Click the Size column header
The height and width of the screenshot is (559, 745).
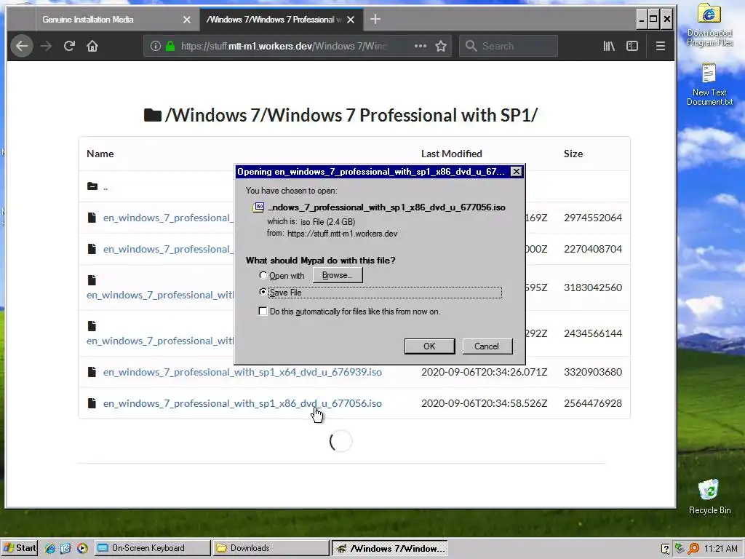pyautogui.click(x=573, y=154)
